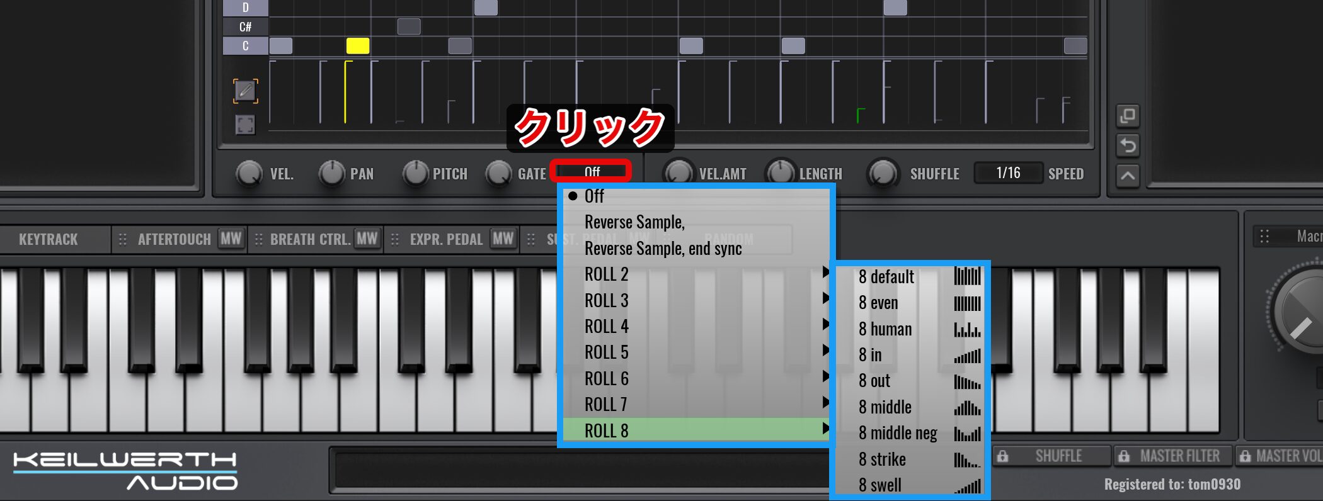Click the empty info display field
Viewport: 1323px width, 501px height.
click(x=580, y=471)
